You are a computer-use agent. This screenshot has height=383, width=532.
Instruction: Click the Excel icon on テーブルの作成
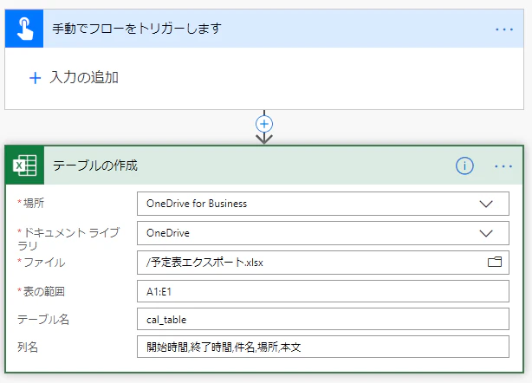click(25, 166)
